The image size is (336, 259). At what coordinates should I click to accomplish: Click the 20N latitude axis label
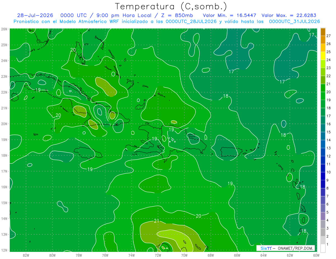pyautogui.click(x=4, y=124)
